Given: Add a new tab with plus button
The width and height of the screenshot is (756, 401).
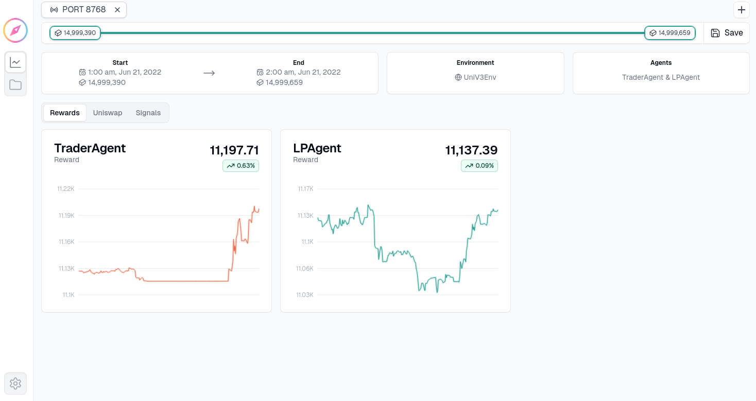Looking at the screenshot, I should 742,10.
